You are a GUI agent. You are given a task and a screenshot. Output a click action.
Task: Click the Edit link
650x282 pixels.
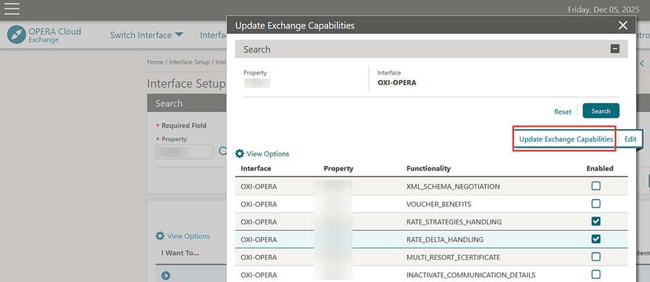(630, 140)
